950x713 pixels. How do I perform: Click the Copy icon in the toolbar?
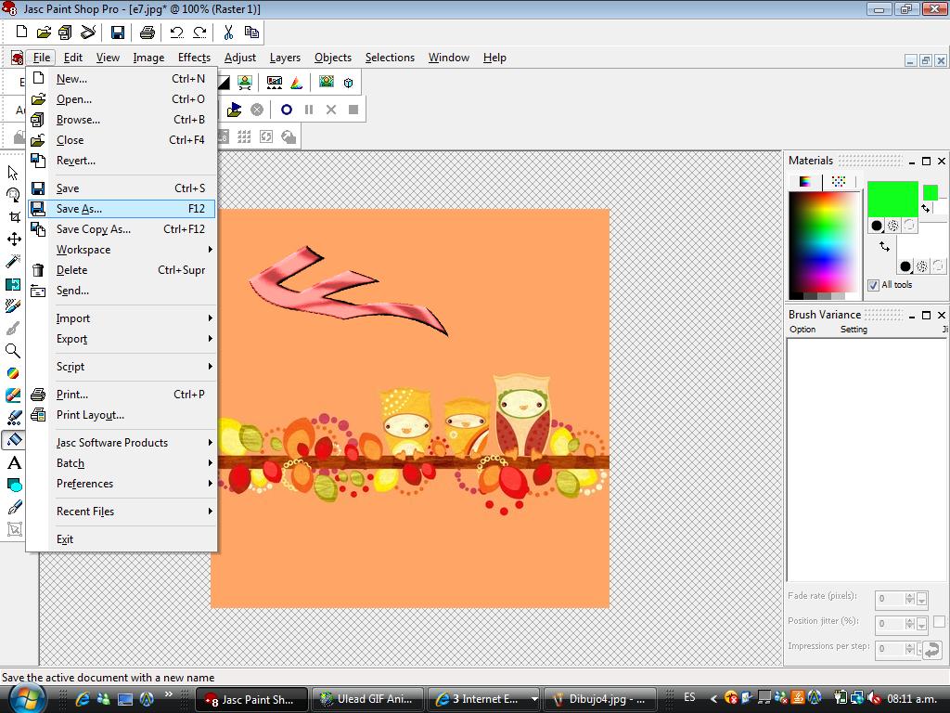250,32
